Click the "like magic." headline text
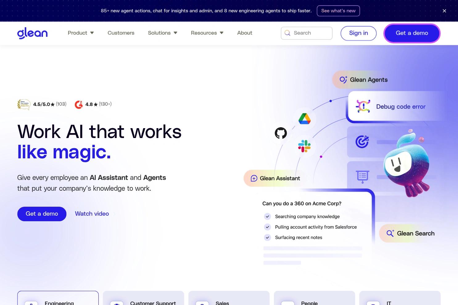Viewport: 458px width, 305px height. [x=64, y=152]
